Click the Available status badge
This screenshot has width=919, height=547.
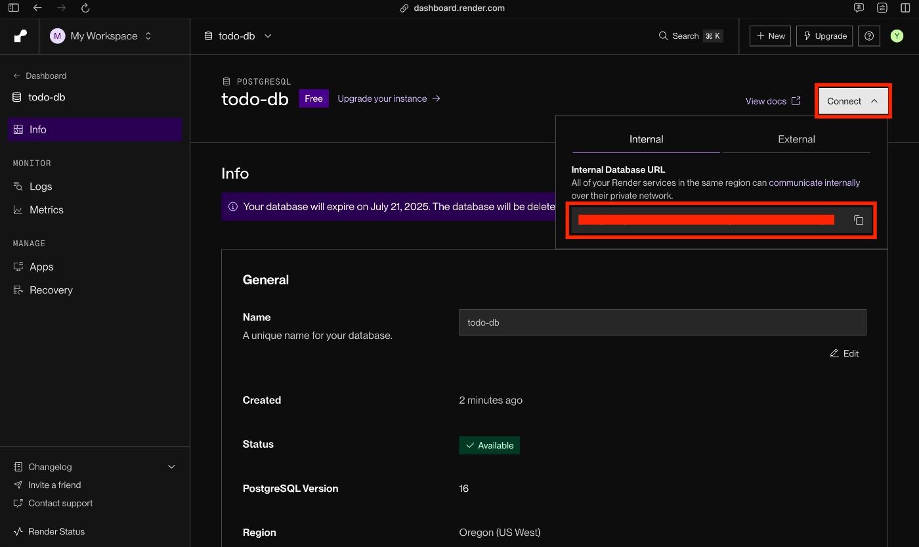[490, 445]
